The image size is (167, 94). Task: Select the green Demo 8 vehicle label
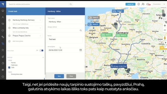[x=122, y=35]
